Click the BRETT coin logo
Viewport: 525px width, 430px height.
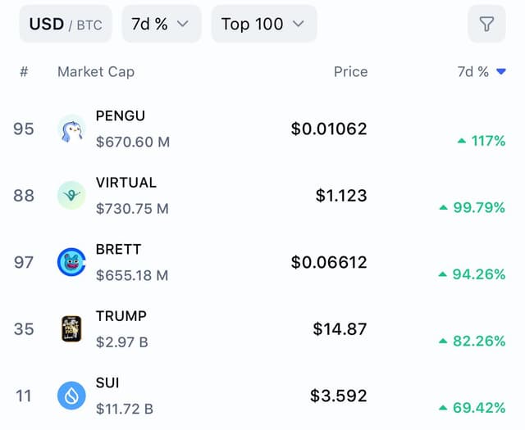coord(71,262)
